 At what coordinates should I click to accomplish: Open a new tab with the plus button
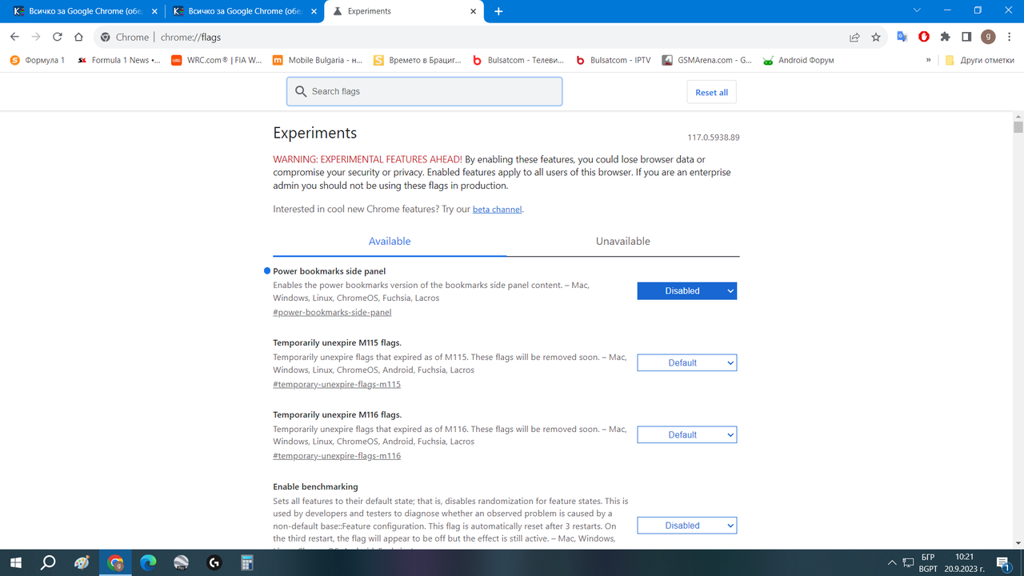498,11
